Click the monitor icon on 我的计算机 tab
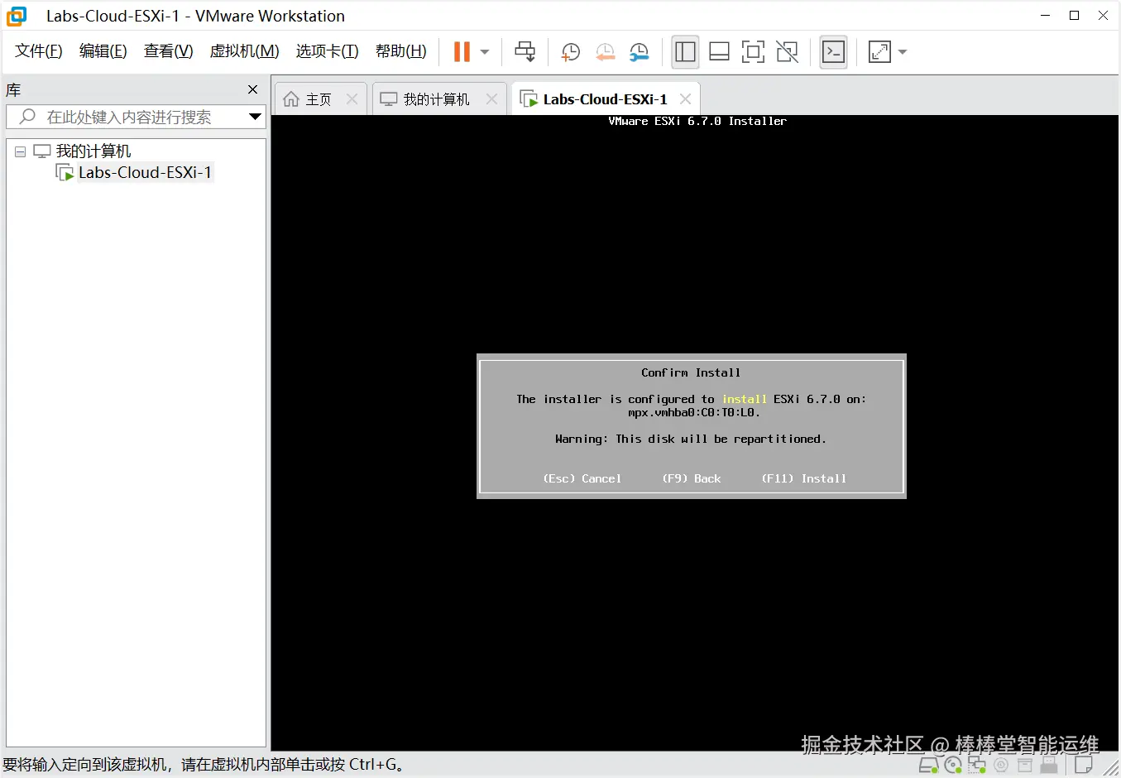 [389, 99]
